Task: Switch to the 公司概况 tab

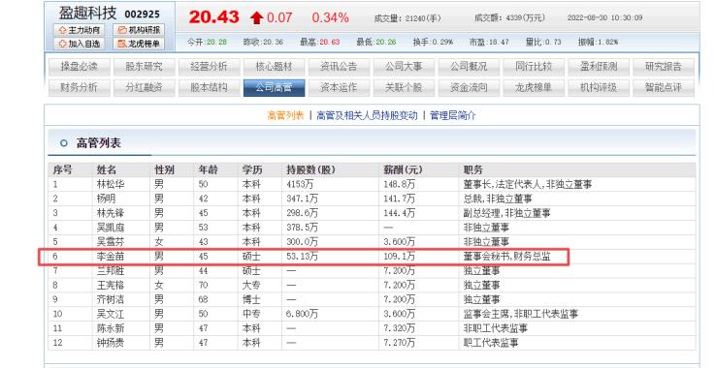Action: click(469, 67)
